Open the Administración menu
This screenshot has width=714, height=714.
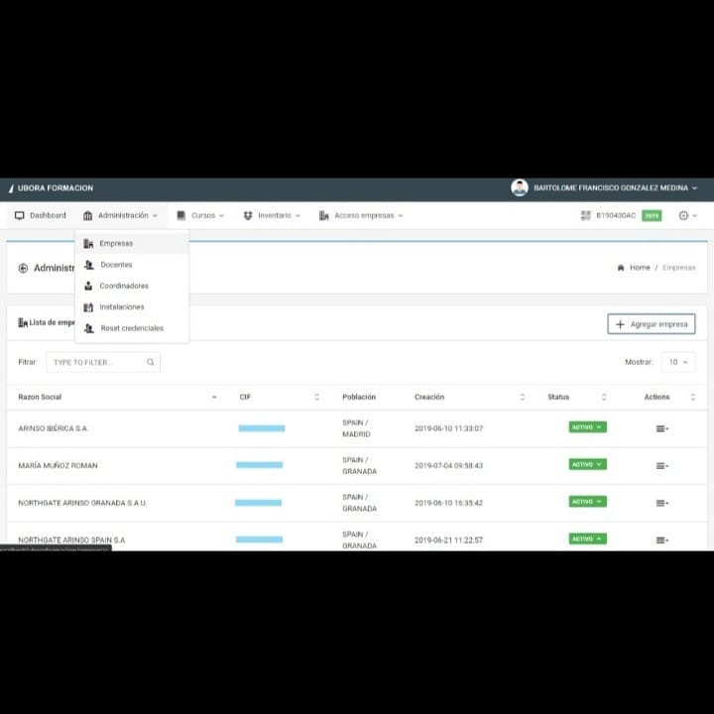tap(120, 215)
